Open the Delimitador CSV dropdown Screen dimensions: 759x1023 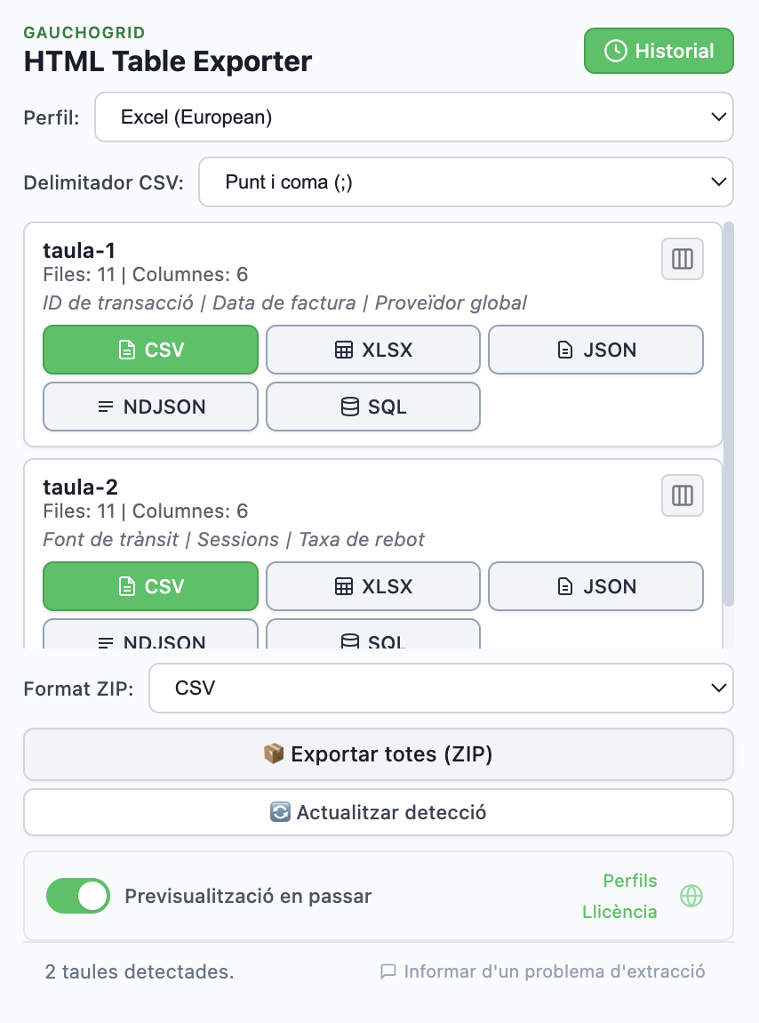(x=466, y=181)
